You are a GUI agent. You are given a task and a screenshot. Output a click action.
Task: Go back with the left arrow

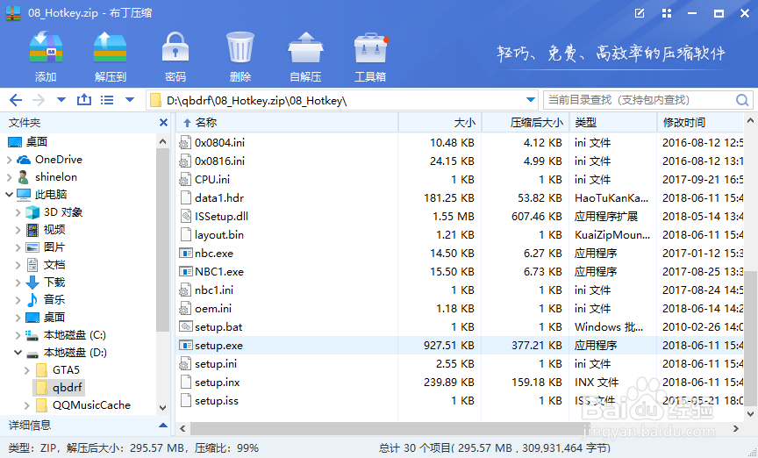click(x=16, y=100)
